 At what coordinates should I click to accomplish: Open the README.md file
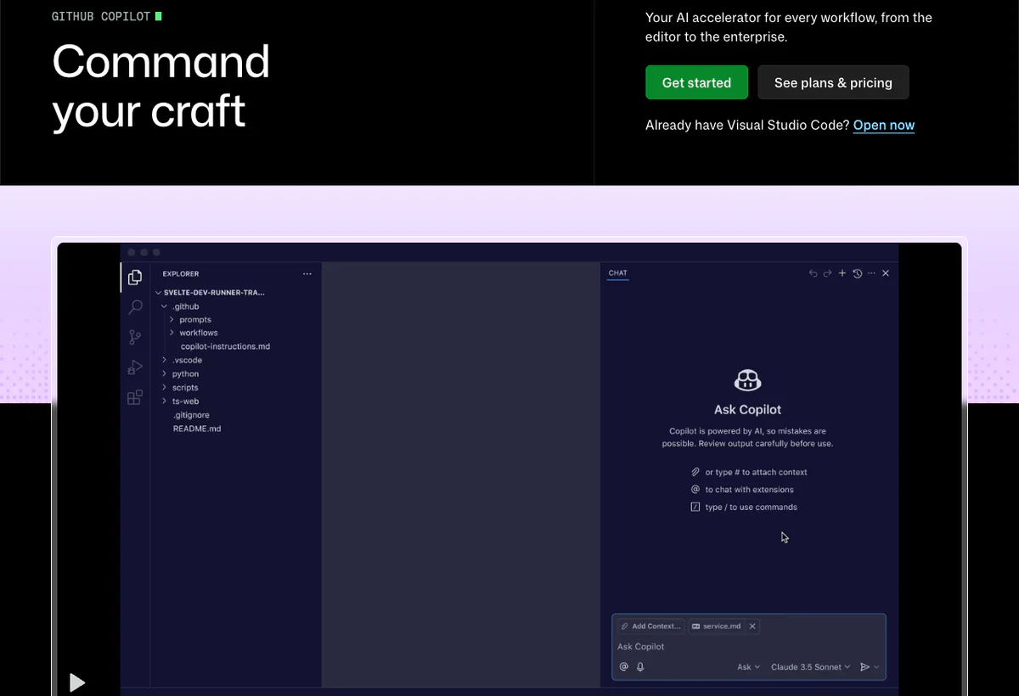[197, 429]
